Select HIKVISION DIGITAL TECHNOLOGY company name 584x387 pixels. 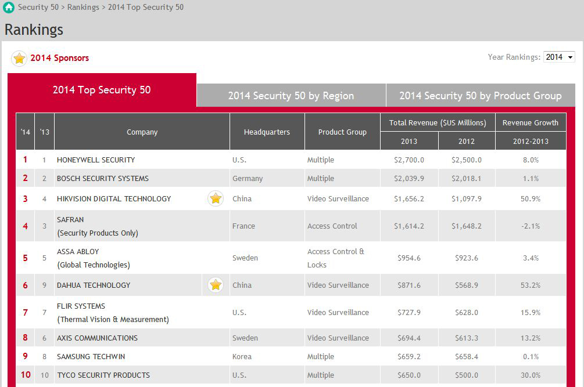point(114,199)
